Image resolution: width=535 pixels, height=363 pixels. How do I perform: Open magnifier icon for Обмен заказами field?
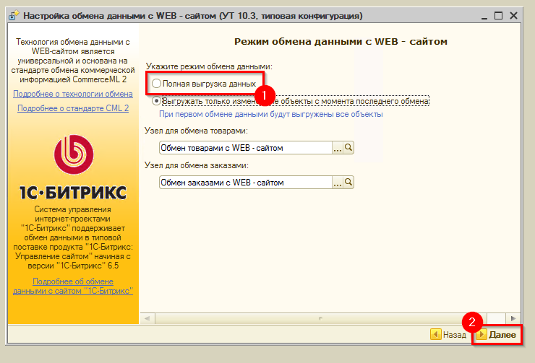coord(348,183)
